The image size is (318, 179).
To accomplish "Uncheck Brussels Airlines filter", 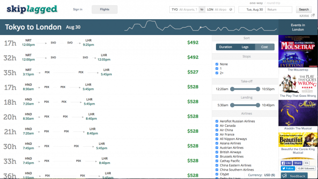I will (x=217, y=157).
